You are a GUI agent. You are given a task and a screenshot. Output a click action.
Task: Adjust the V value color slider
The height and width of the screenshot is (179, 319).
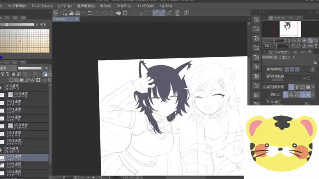17,24
